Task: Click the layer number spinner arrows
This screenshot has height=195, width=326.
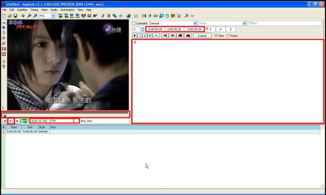Action: (142, 29)
